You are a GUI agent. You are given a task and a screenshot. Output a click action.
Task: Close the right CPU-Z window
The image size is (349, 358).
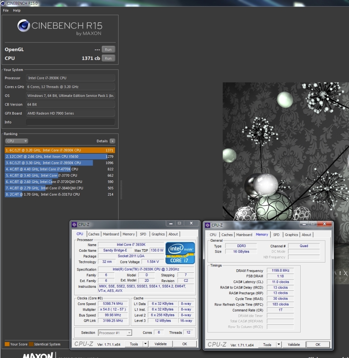click(x=324, y=224)
